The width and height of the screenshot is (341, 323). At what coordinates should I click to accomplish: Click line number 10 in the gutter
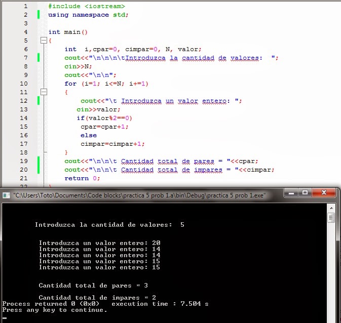click(x=24, y=84)
